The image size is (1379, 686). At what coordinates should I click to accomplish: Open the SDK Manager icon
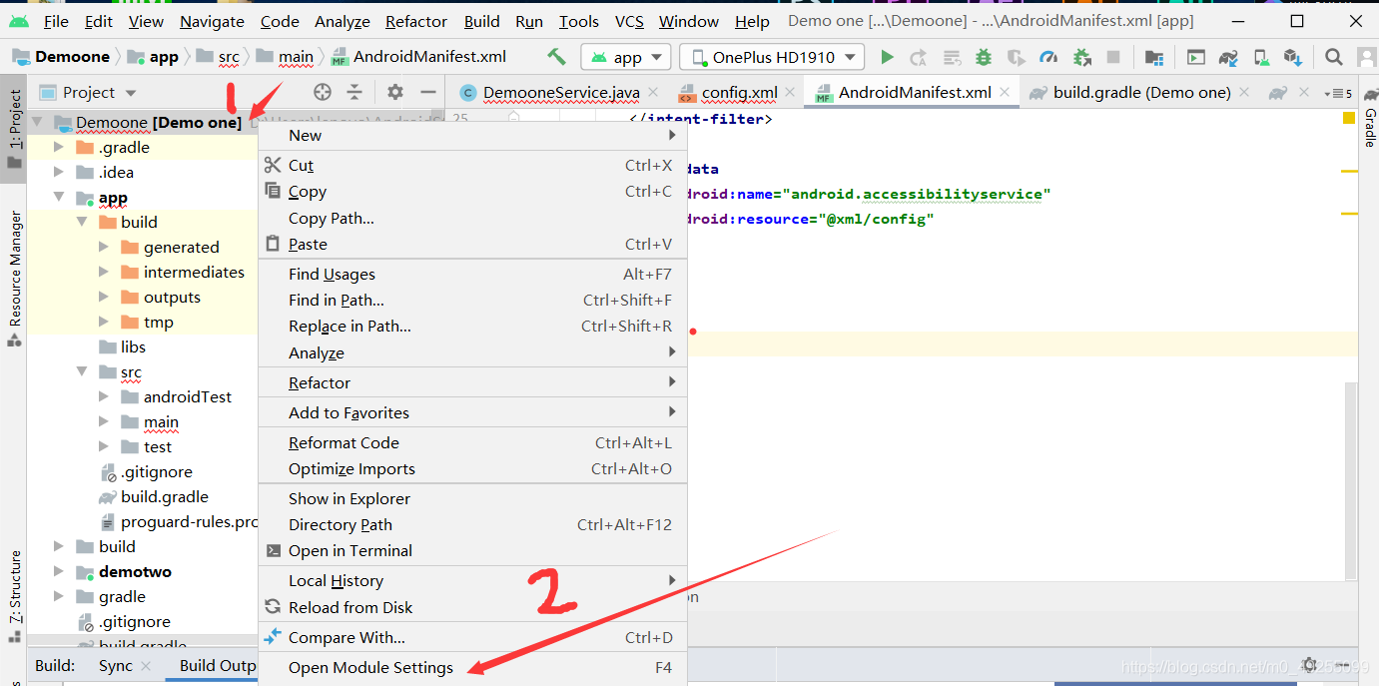click(1290, 57)
